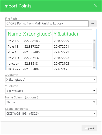The height and width of the screenshot is (135, 102).
Task: Click the preview scrollbar down arrow
Action: pyautogui.click(x=94, y=68)
